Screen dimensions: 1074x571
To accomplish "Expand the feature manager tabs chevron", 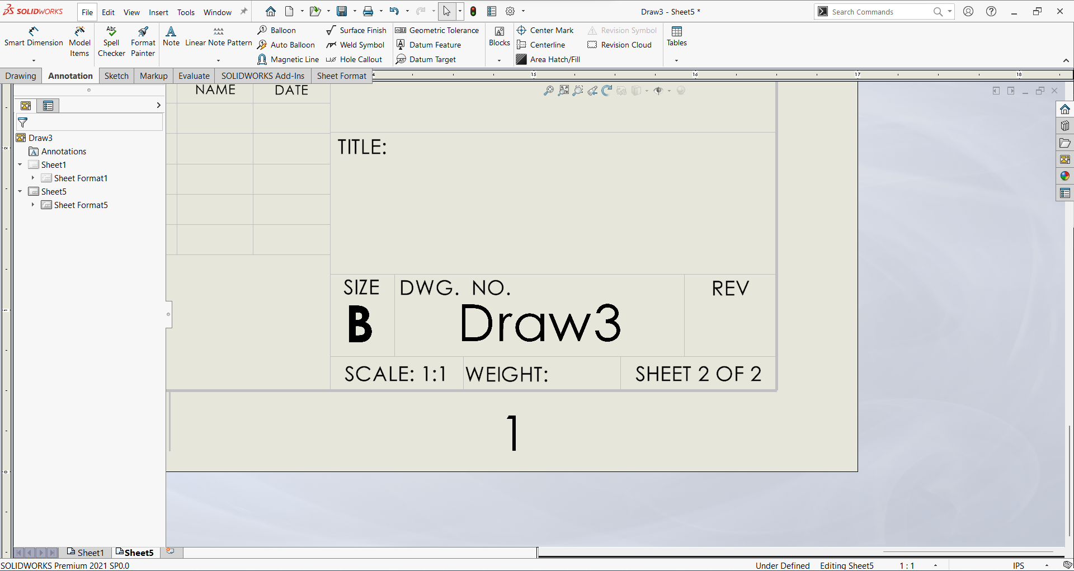I will tap(158, 105).
